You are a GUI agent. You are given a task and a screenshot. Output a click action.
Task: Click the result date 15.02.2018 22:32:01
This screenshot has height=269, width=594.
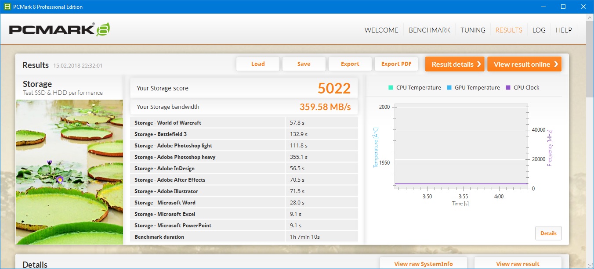pos(78,66)
